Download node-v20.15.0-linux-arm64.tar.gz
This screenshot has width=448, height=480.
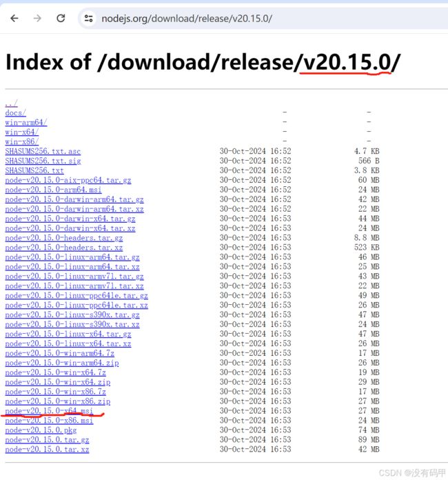[x=72, y=257]
